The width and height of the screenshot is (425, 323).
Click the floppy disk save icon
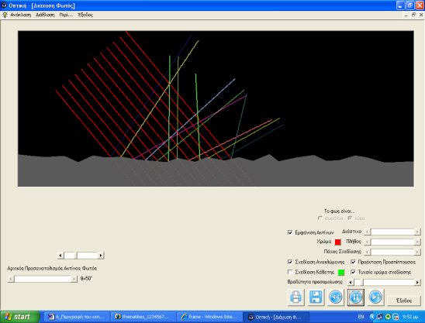click(x=316, y=297)
